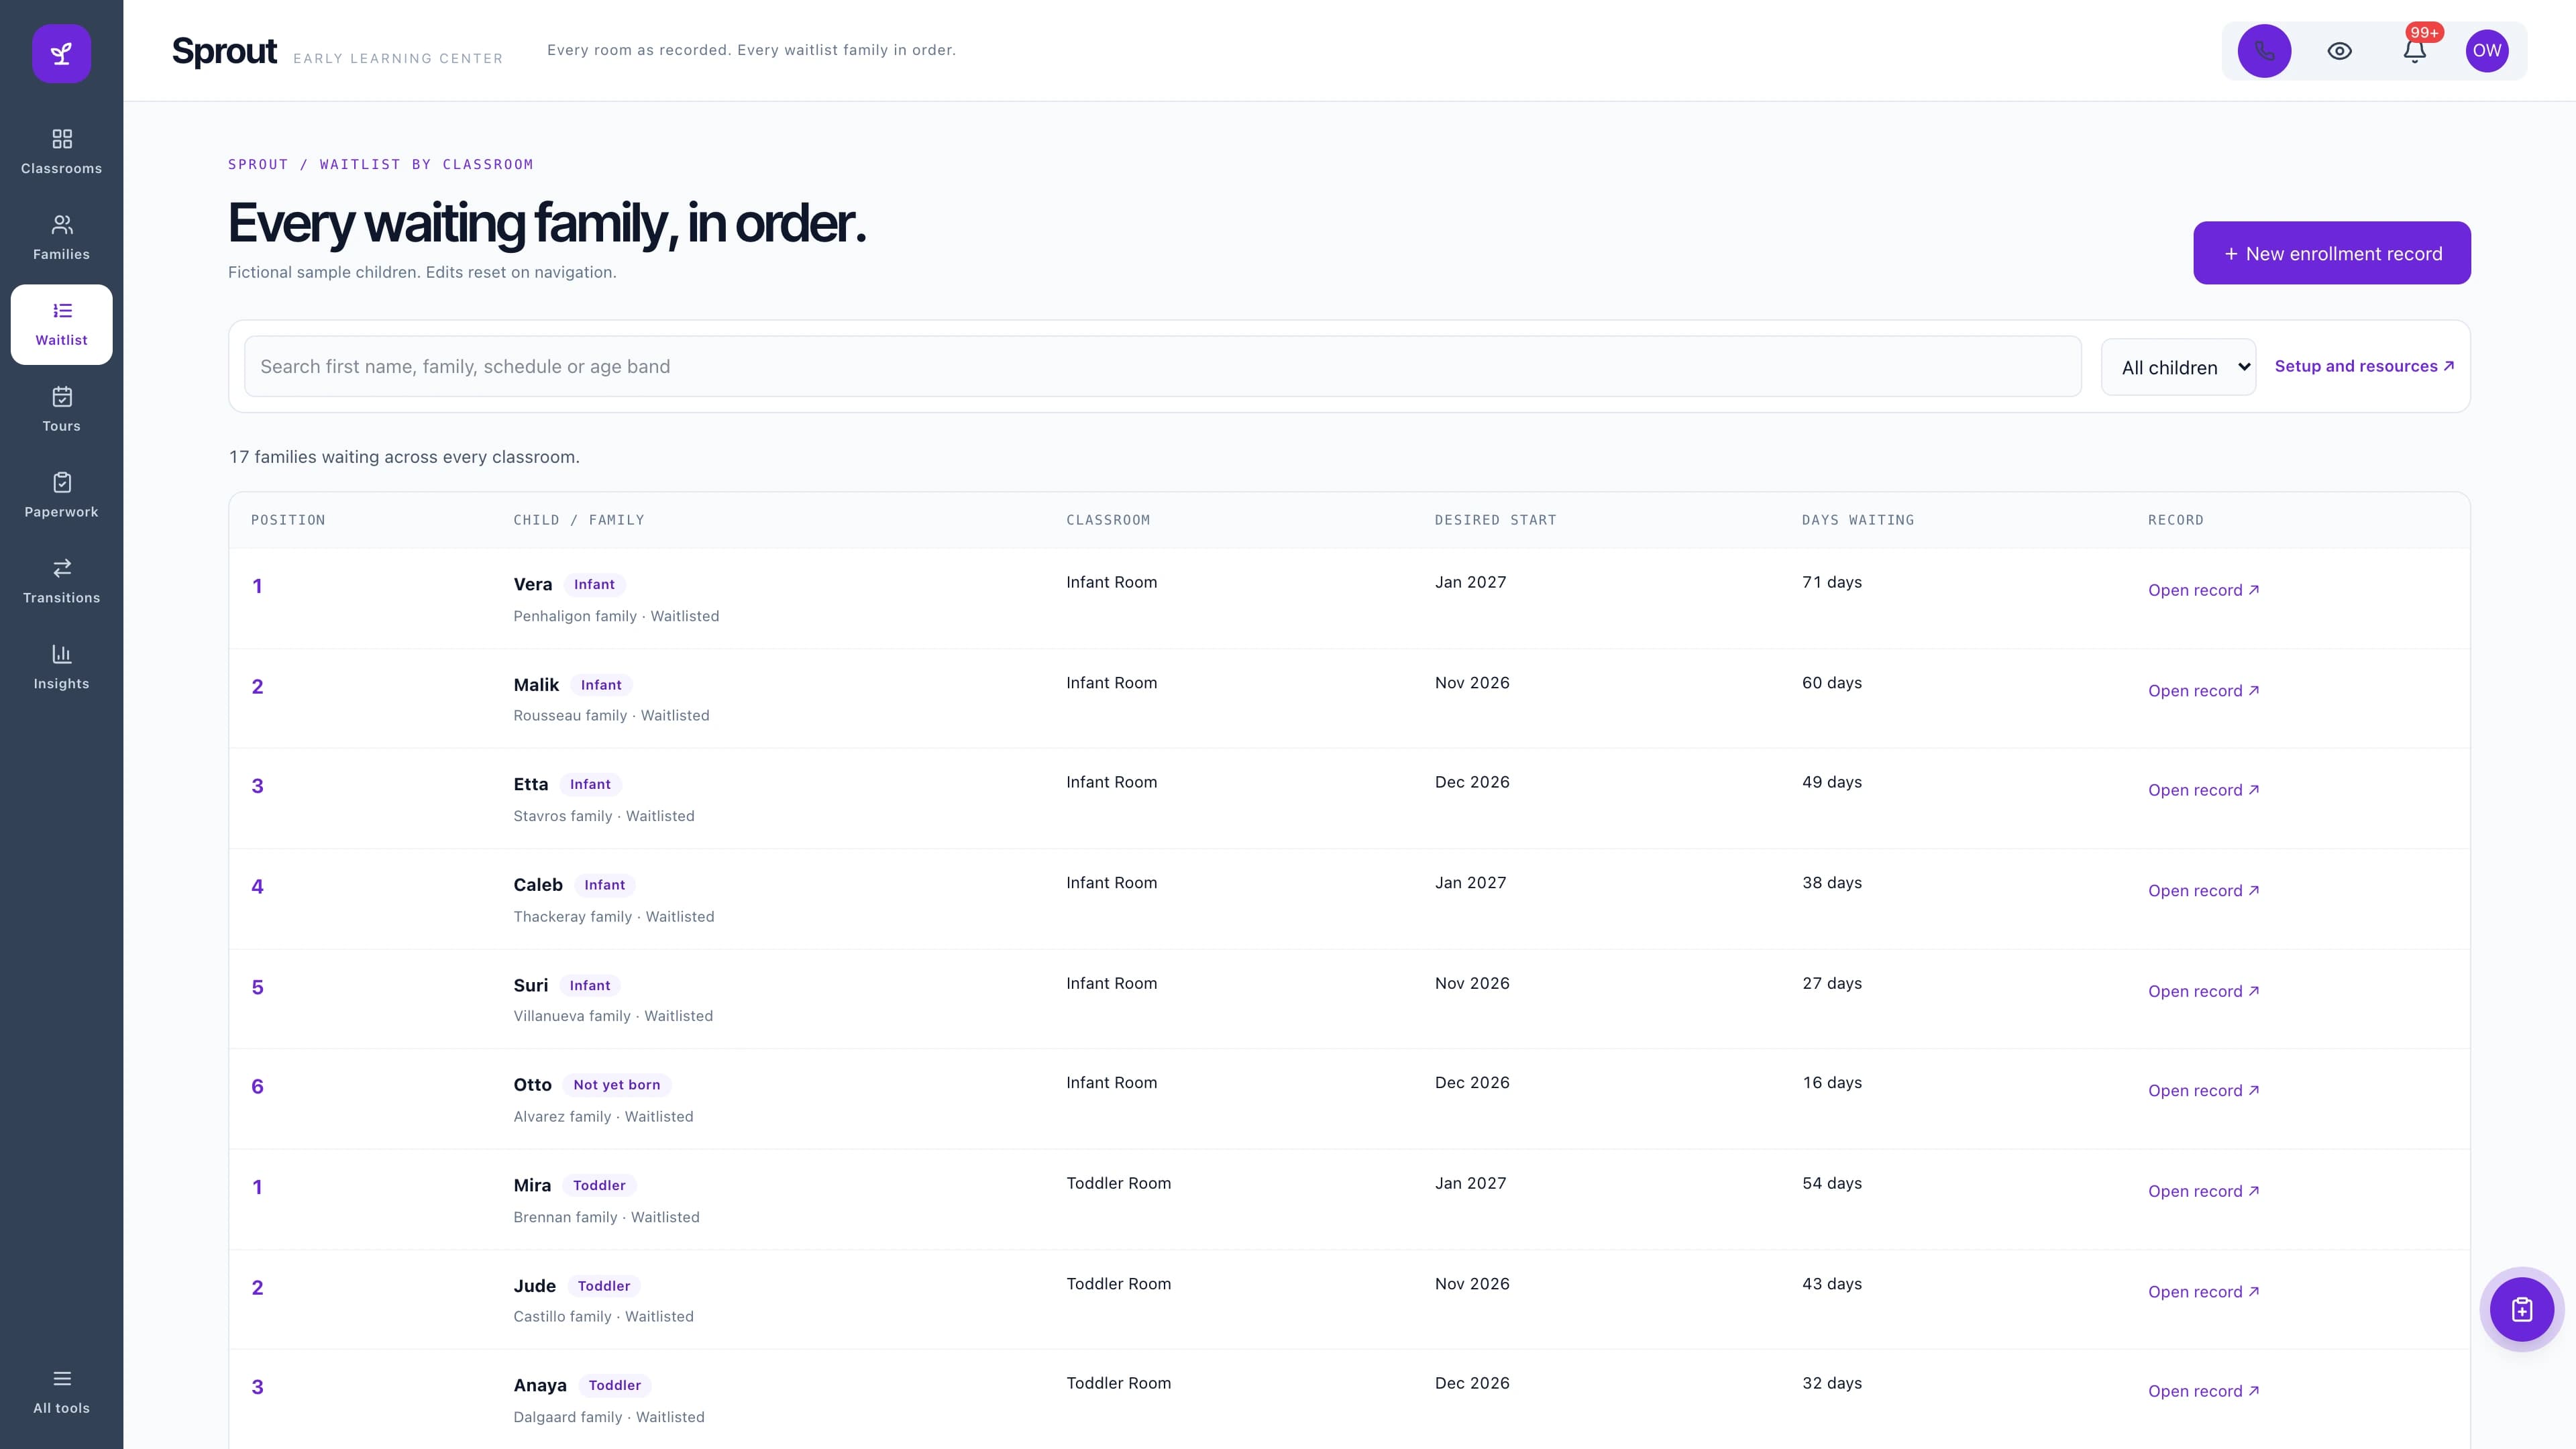Open record for Jude

(2203, 1292)
